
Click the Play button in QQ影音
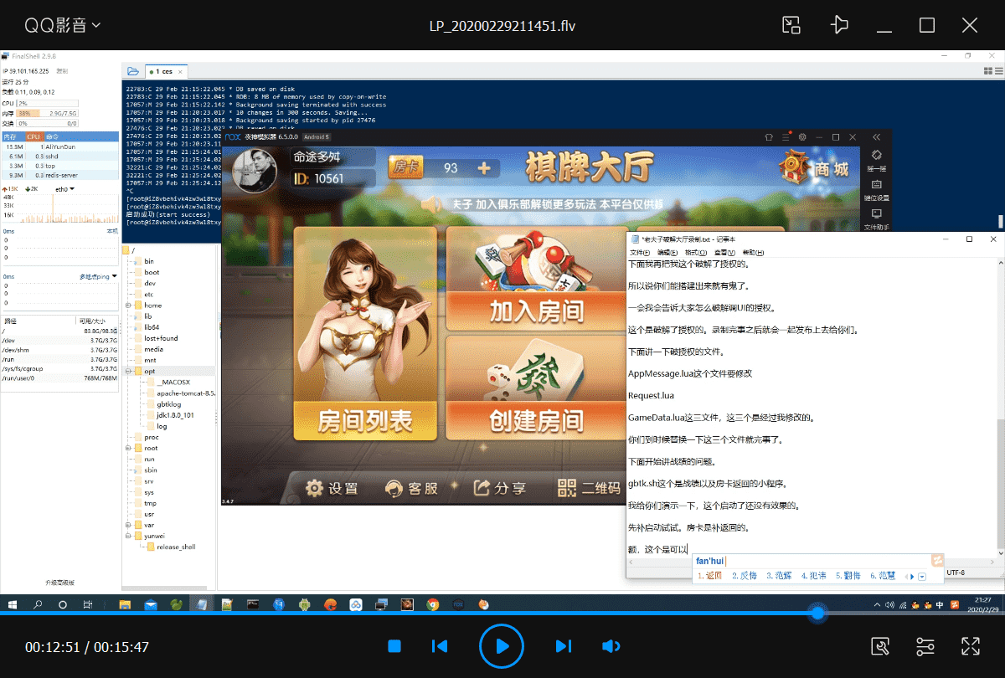coord(501,646)
